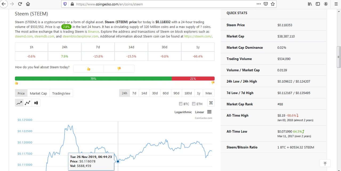Click the thumbs down vote button
341x171 pixels.
pyautogui.click(x=119, y=69)
